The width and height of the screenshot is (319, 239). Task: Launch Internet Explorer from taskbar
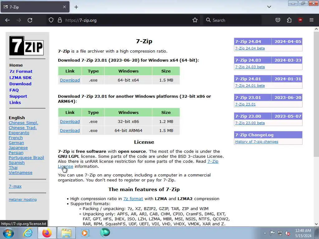28,233
